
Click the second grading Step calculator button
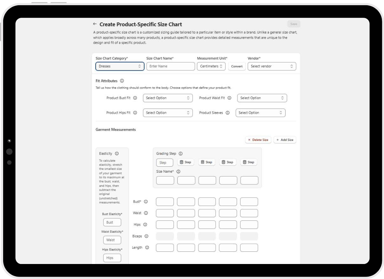(207, 162)
